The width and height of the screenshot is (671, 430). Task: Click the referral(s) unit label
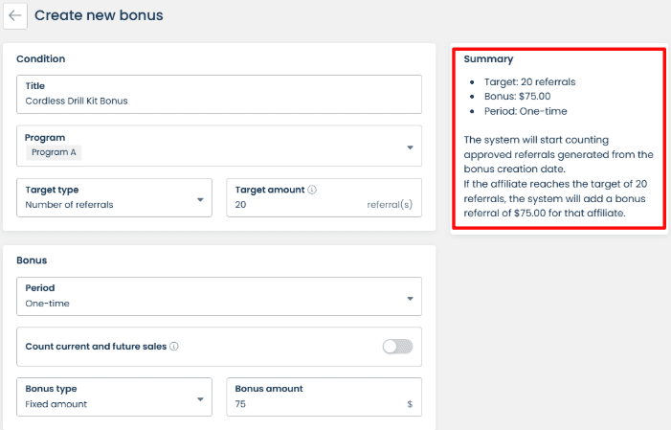tap(390, 205)
